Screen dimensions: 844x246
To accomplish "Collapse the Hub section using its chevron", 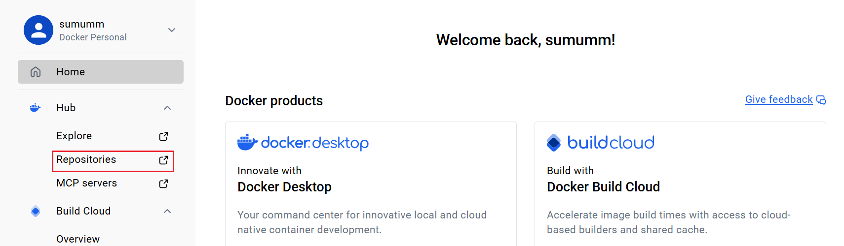I will 167,108.
